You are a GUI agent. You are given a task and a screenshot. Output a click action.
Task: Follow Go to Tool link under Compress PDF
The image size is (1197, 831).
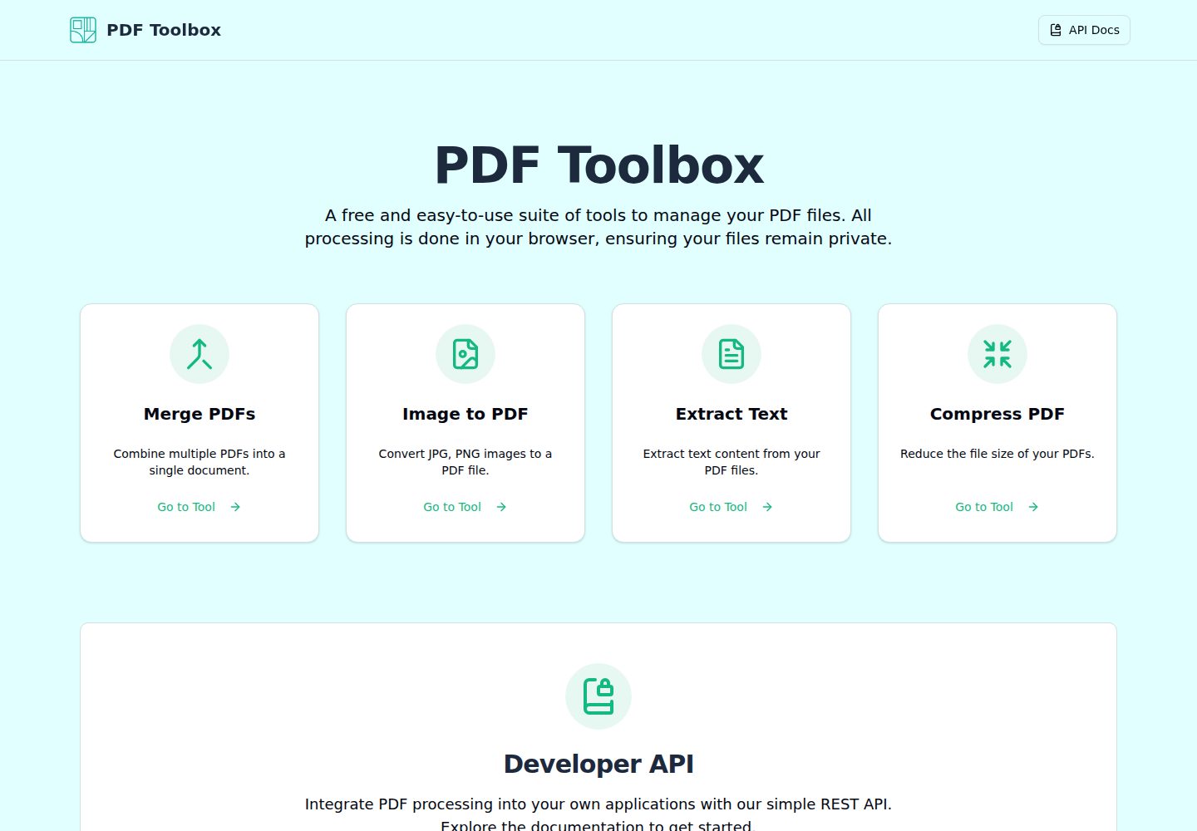point(997,507)
